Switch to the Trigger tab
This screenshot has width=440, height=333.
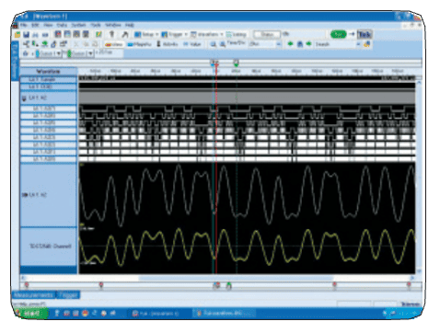click(68, 295)
